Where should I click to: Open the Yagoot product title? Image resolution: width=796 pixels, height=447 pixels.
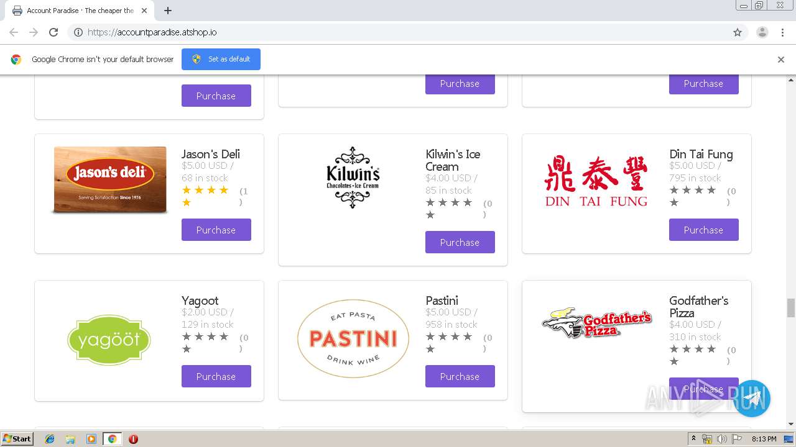click(200, 300)
